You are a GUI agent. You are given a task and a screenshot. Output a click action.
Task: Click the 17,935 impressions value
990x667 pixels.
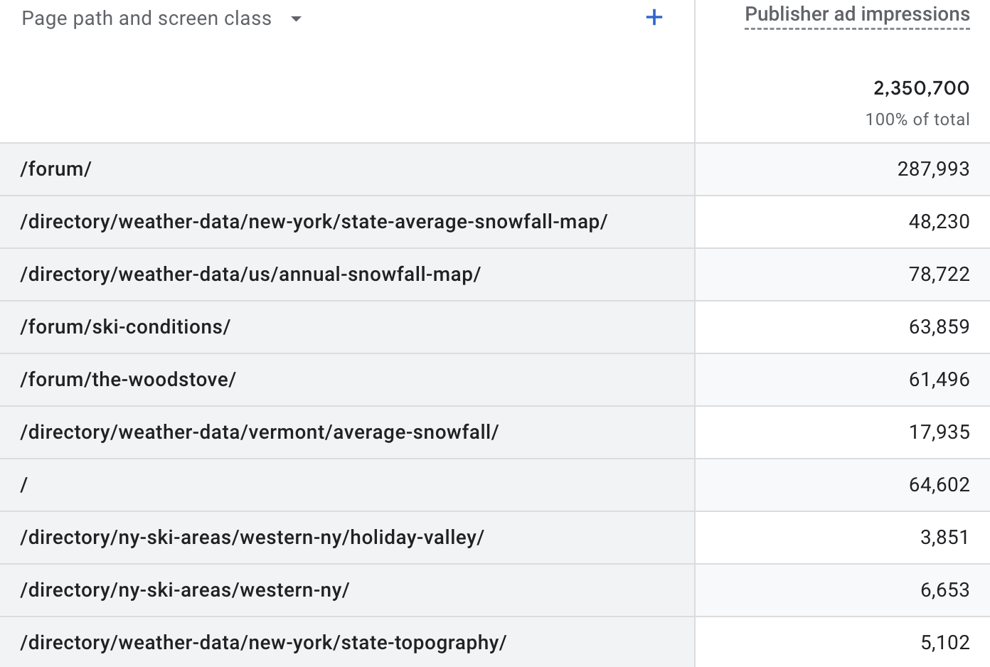(939, 432)
